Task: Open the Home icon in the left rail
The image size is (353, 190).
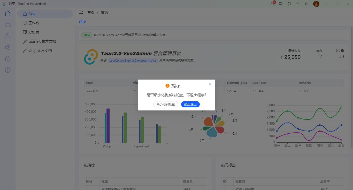Action: pos(7,13)
